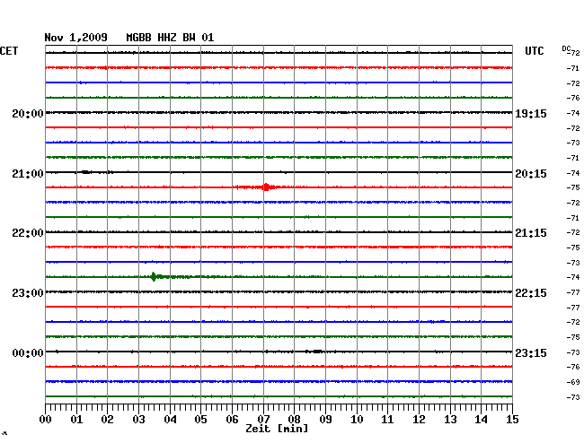Viewport: 584px width, 443px height.
Task: Click the 22:00 CET time label
Action: click(28, 233)
